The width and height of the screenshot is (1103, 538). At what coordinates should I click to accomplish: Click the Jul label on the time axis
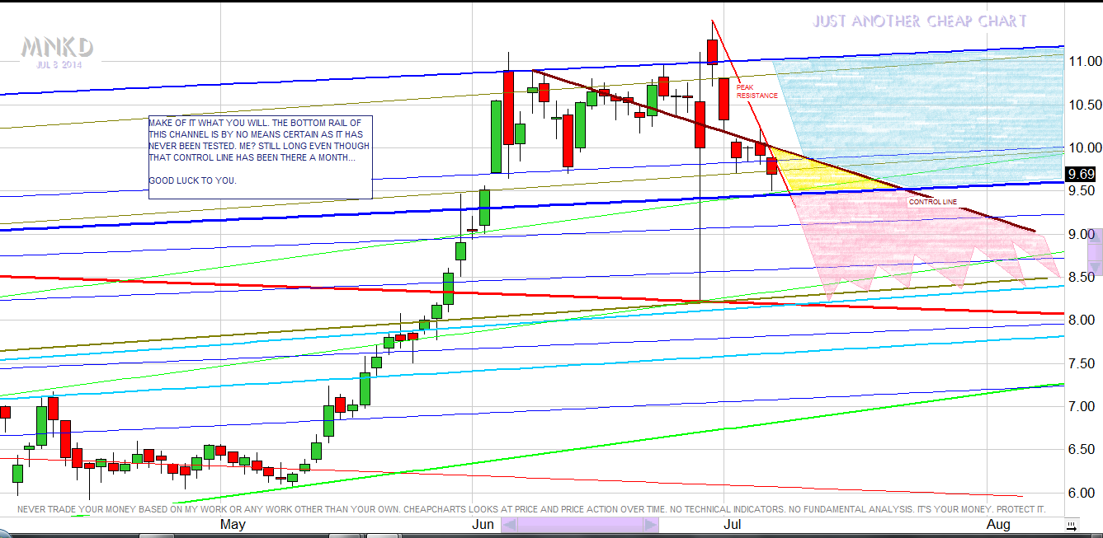tap(732, 524)
